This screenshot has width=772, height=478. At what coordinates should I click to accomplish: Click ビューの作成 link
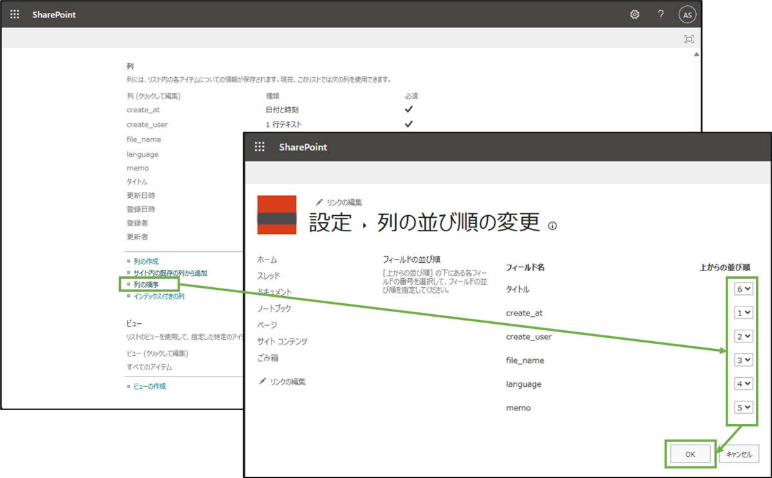[x=149, y=386]
